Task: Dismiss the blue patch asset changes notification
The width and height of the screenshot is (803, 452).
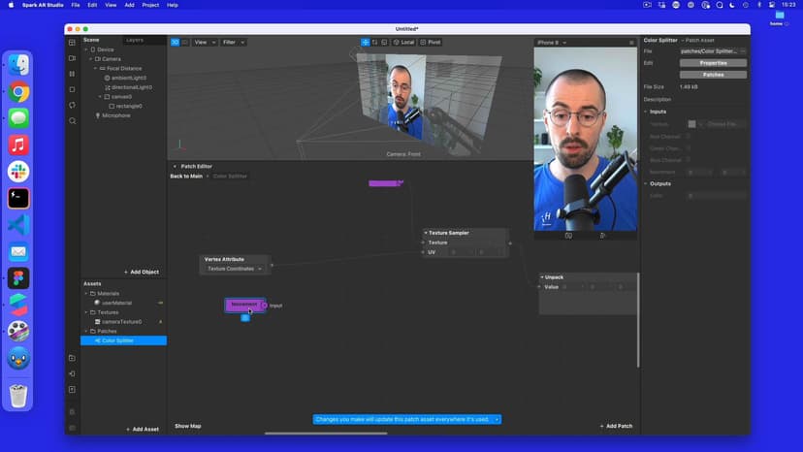Action: pyautogui.click(x=497, y=419)
